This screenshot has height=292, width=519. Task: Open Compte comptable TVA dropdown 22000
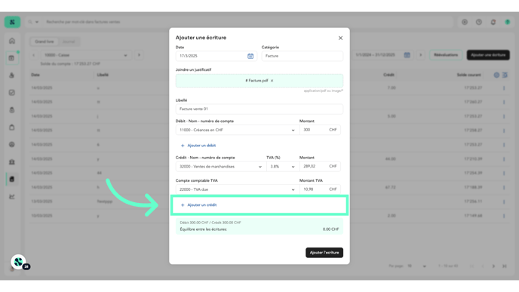(x=238, y=189)
